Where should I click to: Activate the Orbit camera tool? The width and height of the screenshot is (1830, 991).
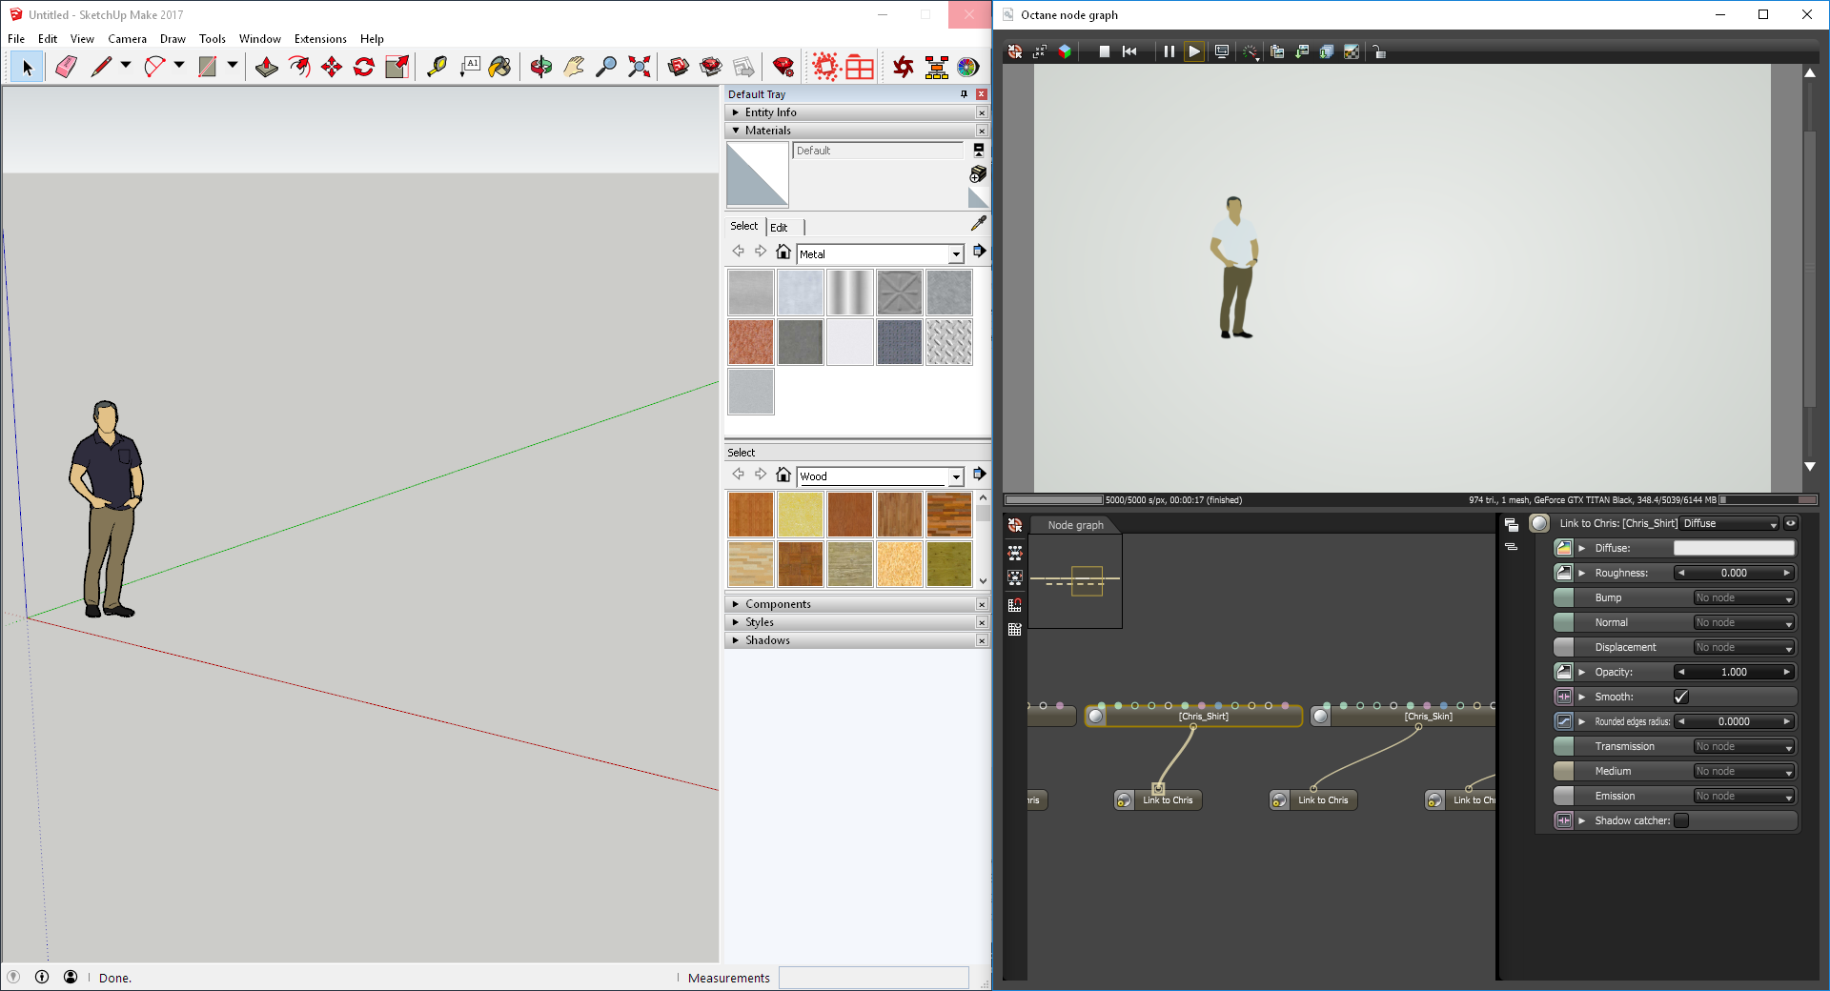pyautogui.click(x=541, y=67)
